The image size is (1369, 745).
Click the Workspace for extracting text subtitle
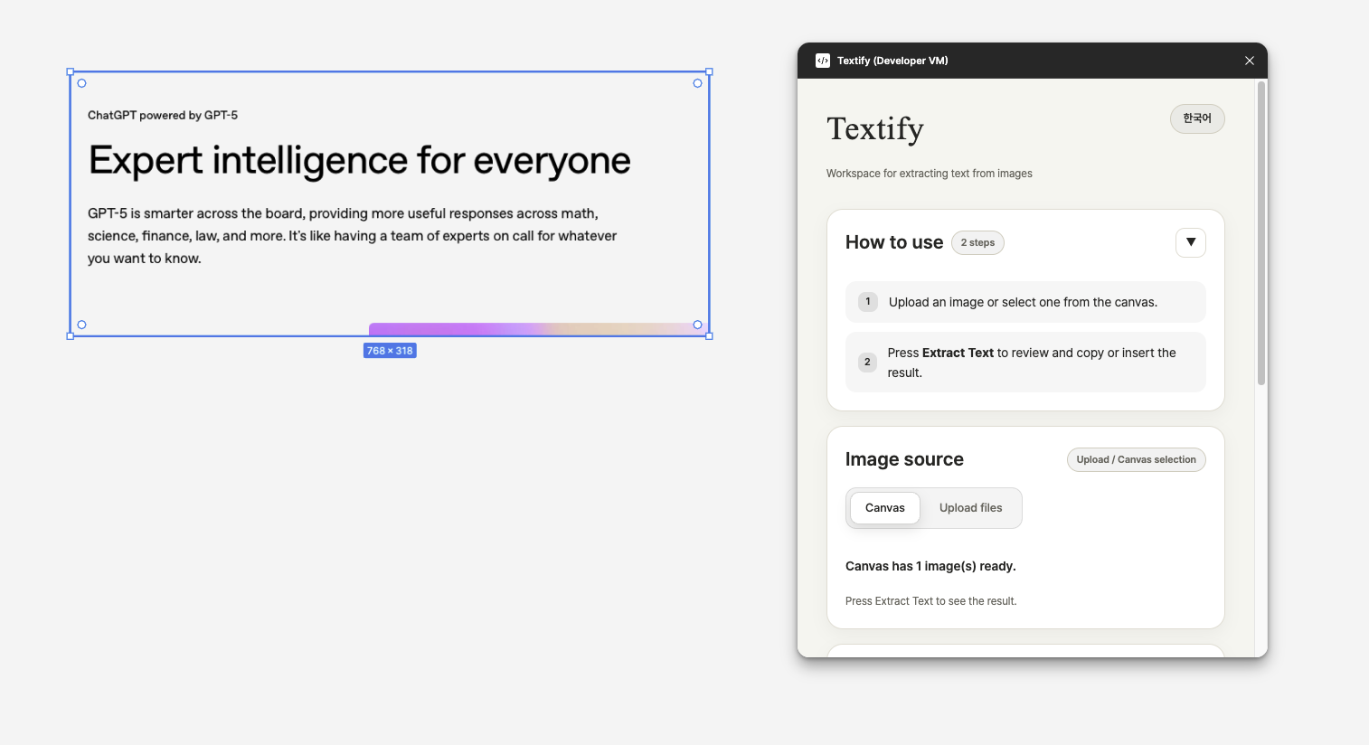[929, 174]
